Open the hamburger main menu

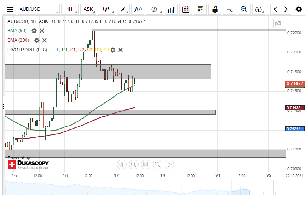10,9
